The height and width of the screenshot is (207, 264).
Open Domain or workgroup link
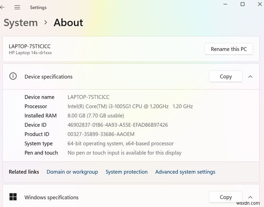point(72,172)
